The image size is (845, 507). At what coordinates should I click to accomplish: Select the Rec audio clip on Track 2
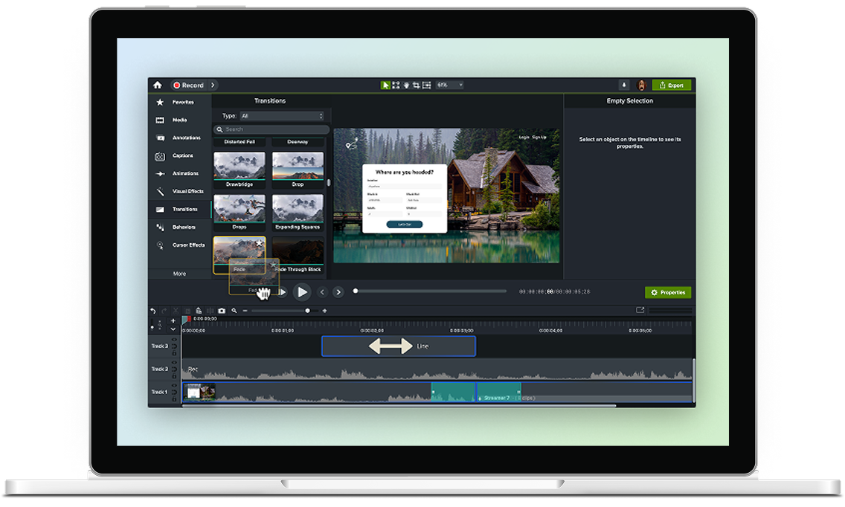[x=437, y=369]
